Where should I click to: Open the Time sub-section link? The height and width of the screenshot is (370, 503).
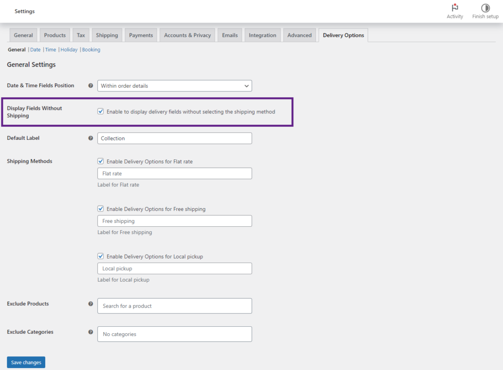click(x=51, y=50)
